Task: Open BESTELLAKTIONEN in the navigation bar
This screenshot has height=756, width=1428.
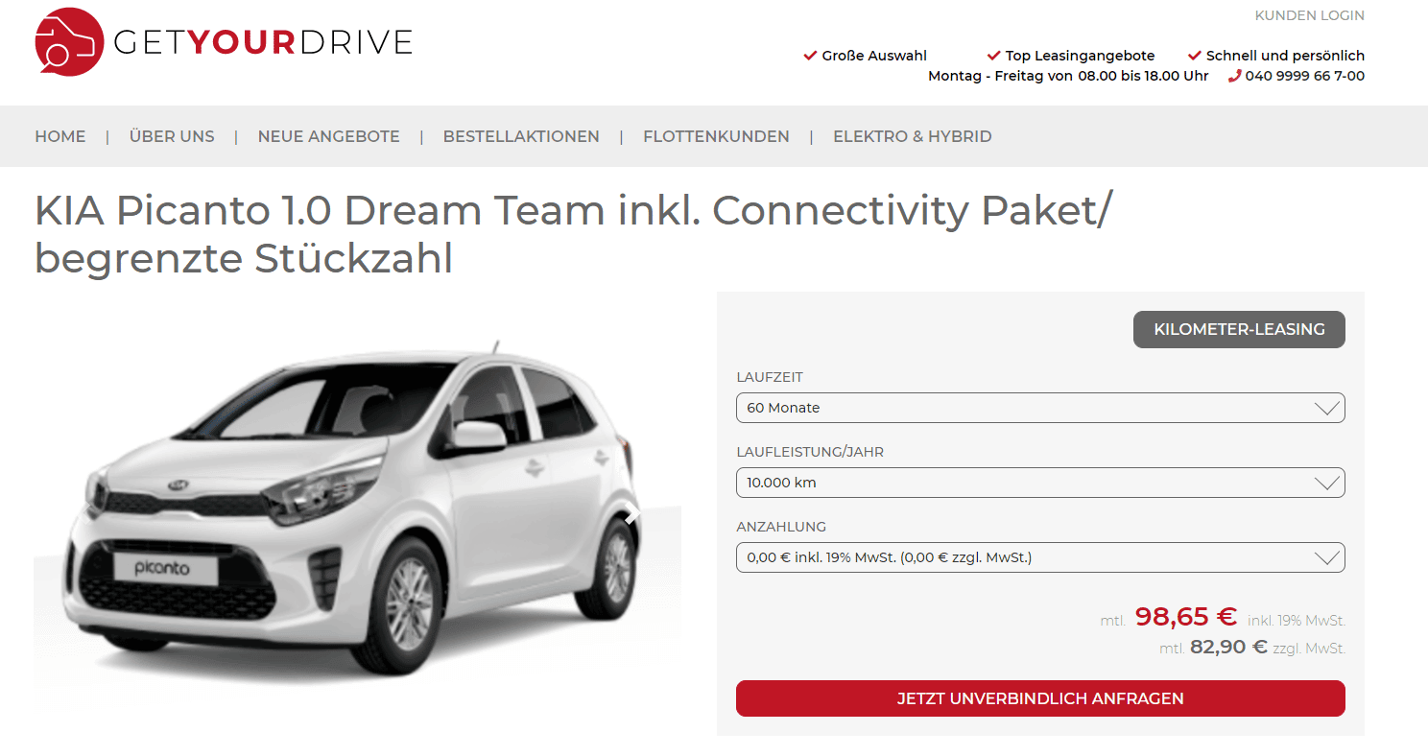Action: tap(521, 136)
